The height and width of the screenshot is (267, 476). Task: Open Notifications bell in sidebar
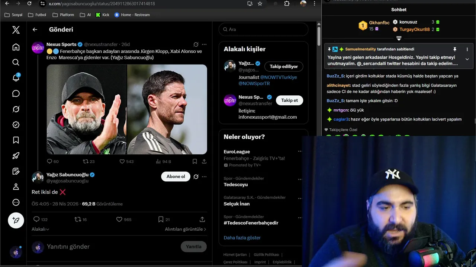pos(16,78)
